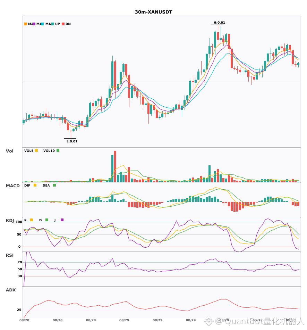Click the KDJ panel label
This screenshot has width=307, height=330.
[10, 221]
